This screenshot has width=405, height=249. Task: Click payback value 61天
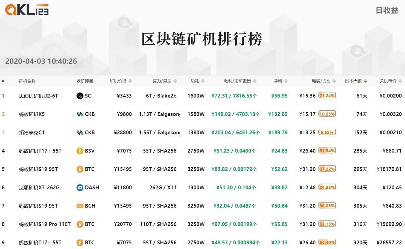click(x=362, y=96)
